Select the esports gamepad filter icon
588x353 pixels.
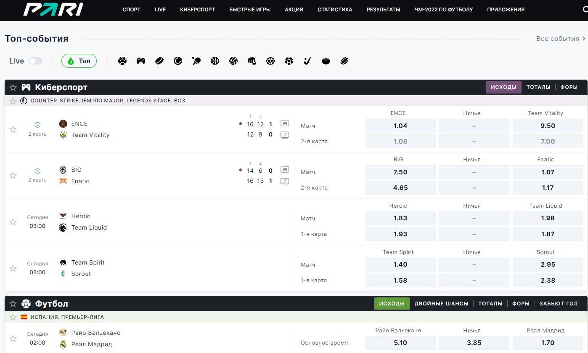click(141, 61)
